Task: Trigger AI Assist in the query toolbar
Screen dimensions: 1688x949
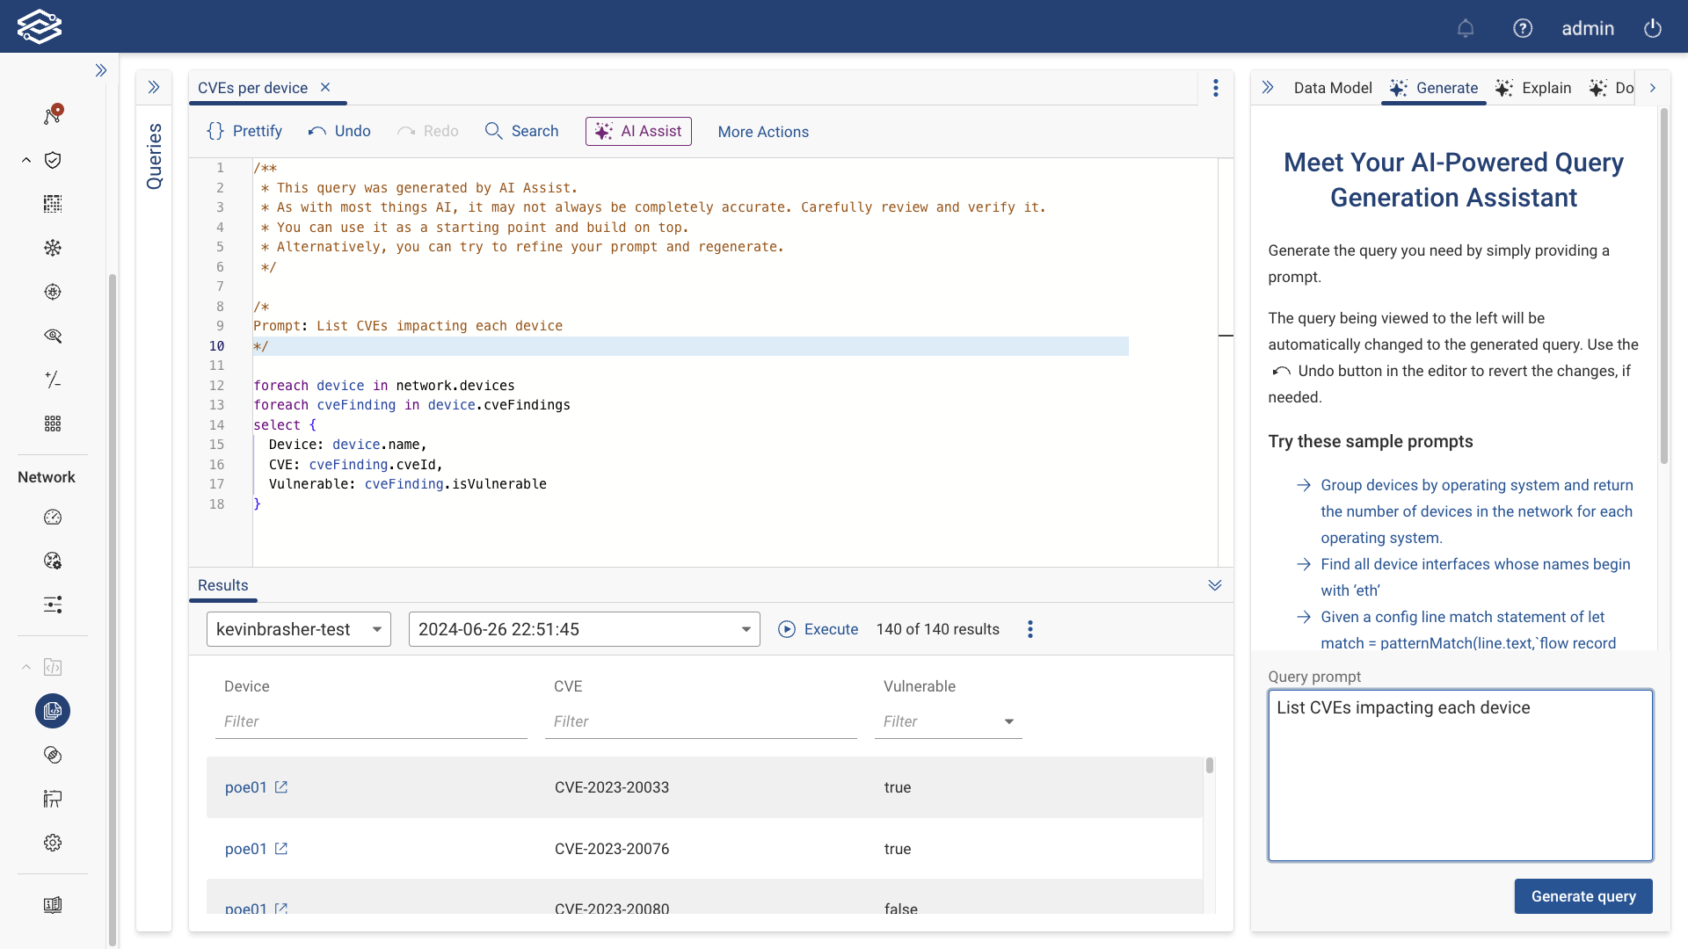Action: click(x=638, y=131)
